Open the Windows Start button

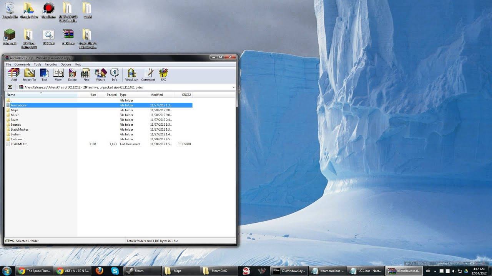[x=7, y=270]
